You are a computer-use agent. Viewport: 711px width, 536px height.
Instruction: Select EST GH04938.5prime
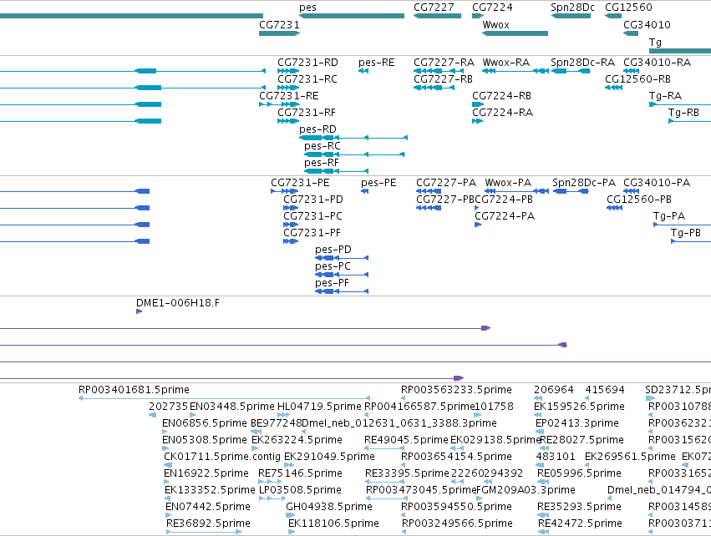[290, 515]
